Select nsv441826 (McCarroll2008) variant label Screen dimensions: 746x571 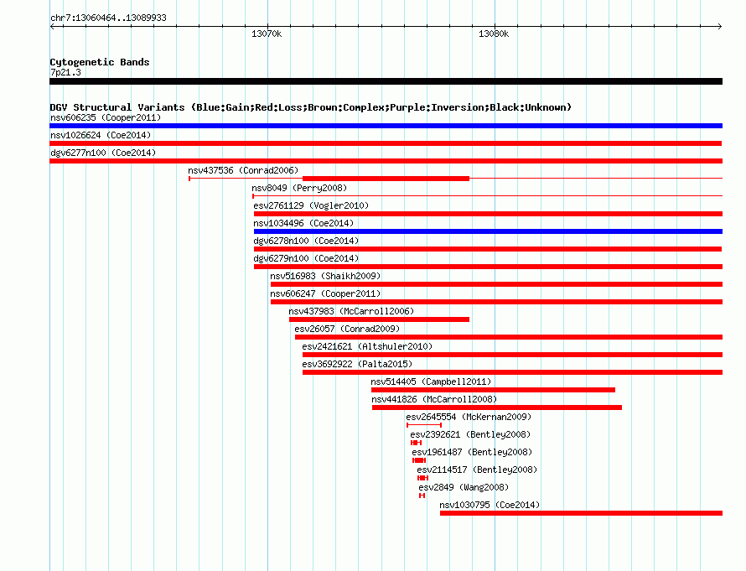[x=434, y=399]
